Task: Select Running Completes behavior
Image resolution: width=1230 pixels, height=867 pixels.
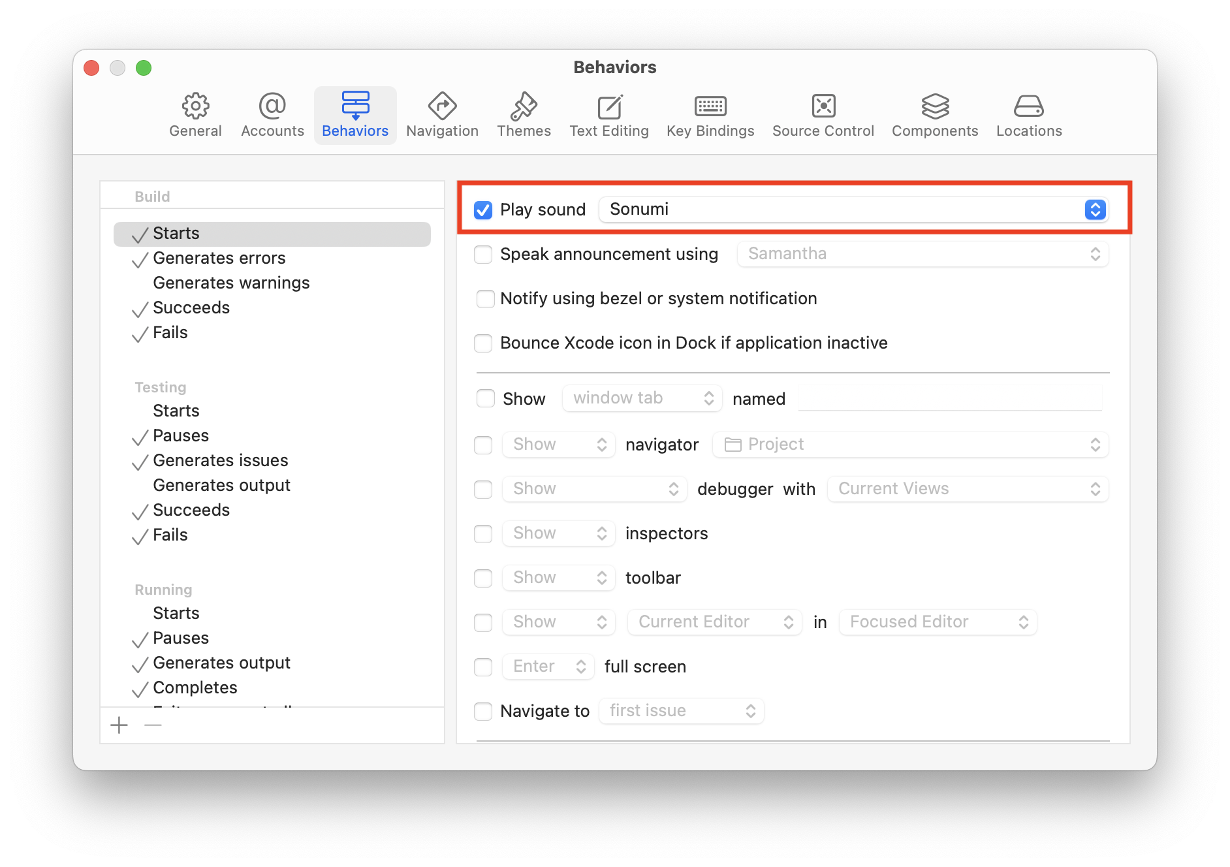Action: [272, 688]
